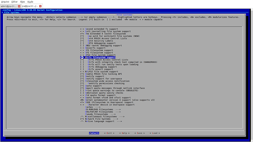Click the Exit button
Image resolution: width=253 pixels, height=142 pixels.
pyautogui.click(x=109, y=133)
